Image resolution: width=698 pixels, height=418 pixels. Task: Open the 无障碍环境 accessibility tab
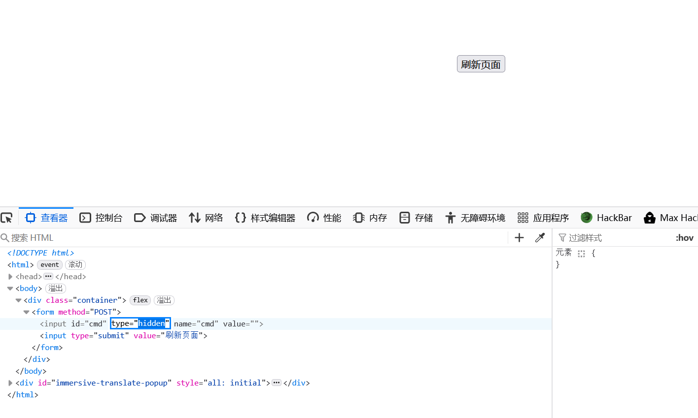pos(475,218)
